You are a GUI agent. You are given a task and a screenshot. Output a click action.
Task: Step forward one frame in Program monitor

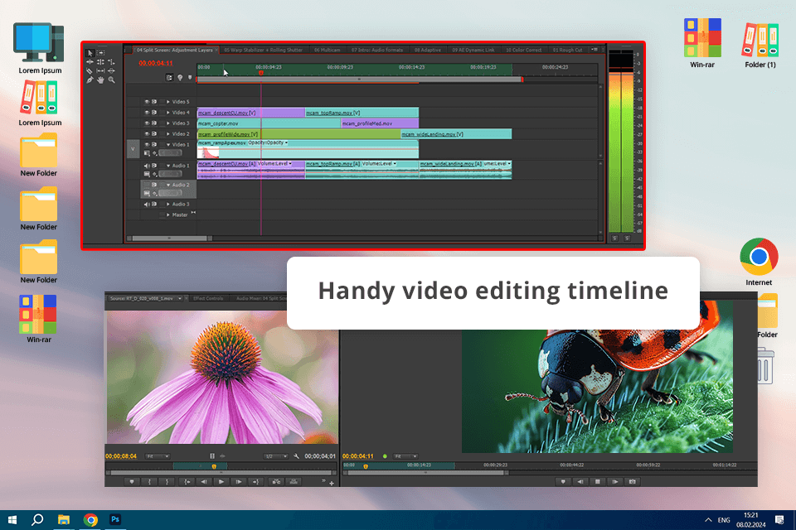614,481
